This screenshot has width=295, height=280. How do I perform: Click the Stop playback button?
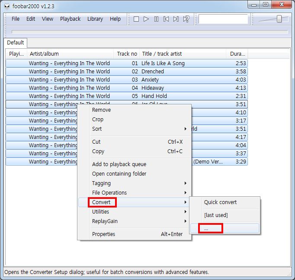tap(136, 19)
